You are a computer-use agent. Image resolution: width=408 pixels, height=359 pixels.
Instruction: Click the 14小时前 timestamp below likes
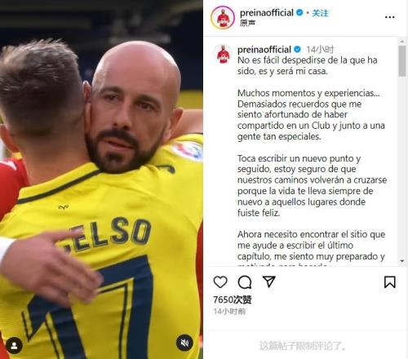[x=229, y=312]
